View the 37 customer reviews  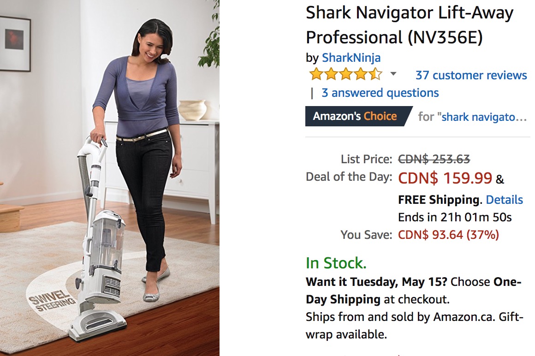pos(471,75)
